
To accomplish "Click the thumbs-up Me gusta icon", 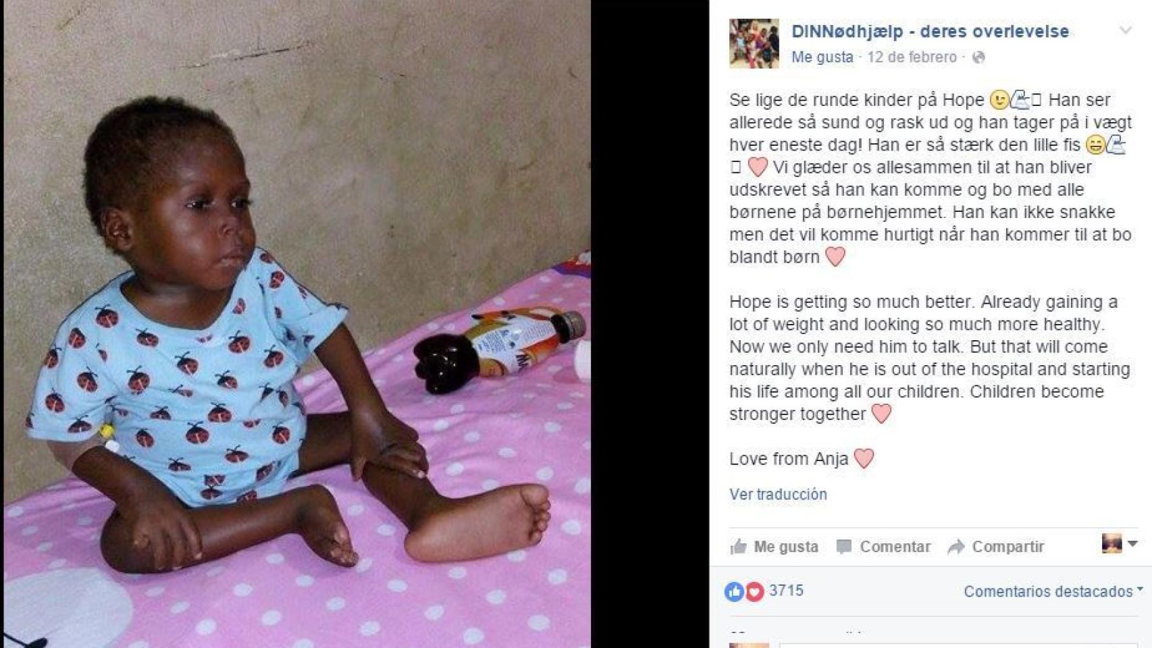I will [x=739, y=546].
